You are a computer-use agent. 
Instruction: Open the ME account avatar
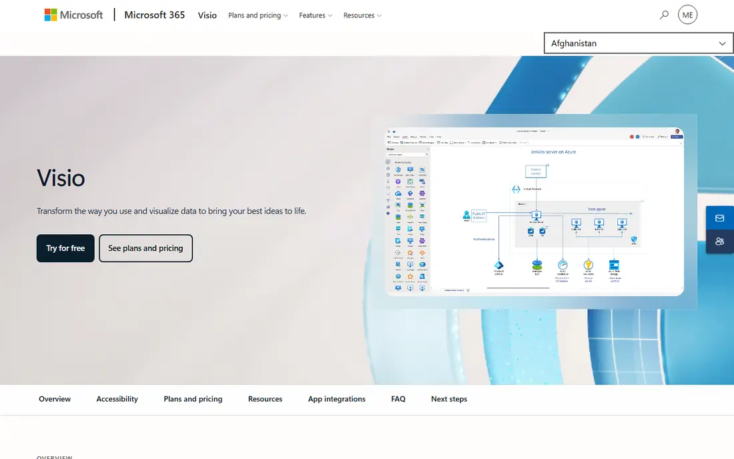pos(687,15)
